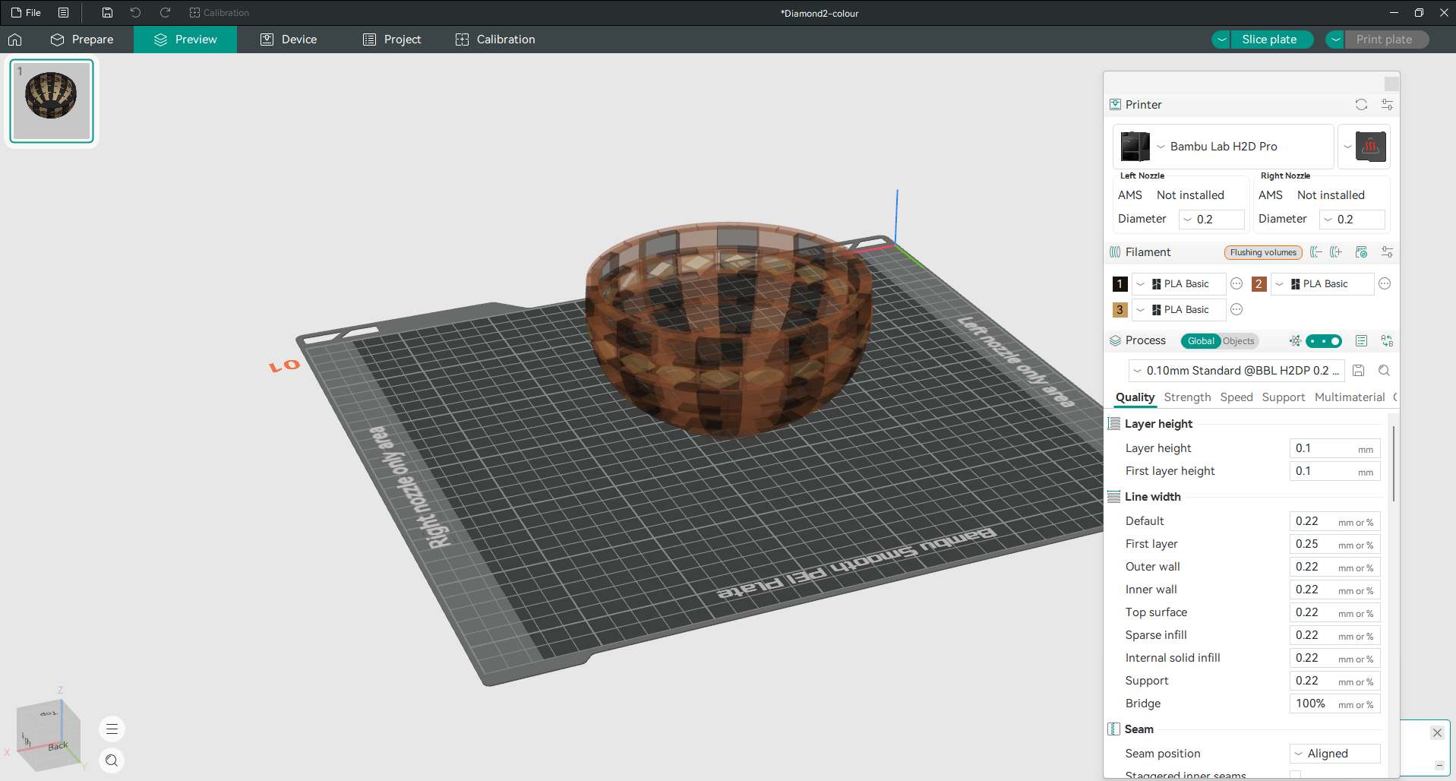Open the Project tab
The image size is (1456, 781).
pyautogui.click(x=392, y=40)
